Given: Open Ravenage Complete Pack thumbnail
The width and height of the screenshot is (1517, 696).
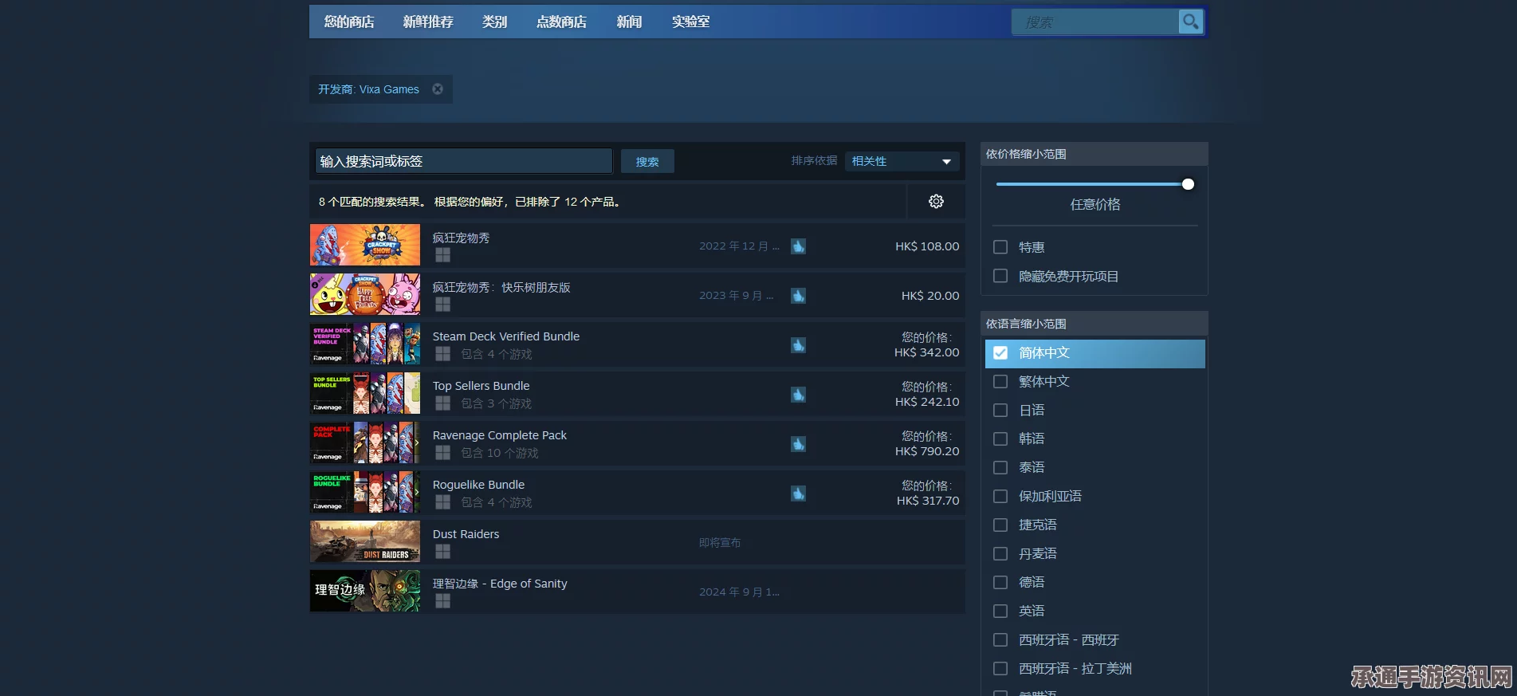Looking at the screenshot, I should (365, 442).
